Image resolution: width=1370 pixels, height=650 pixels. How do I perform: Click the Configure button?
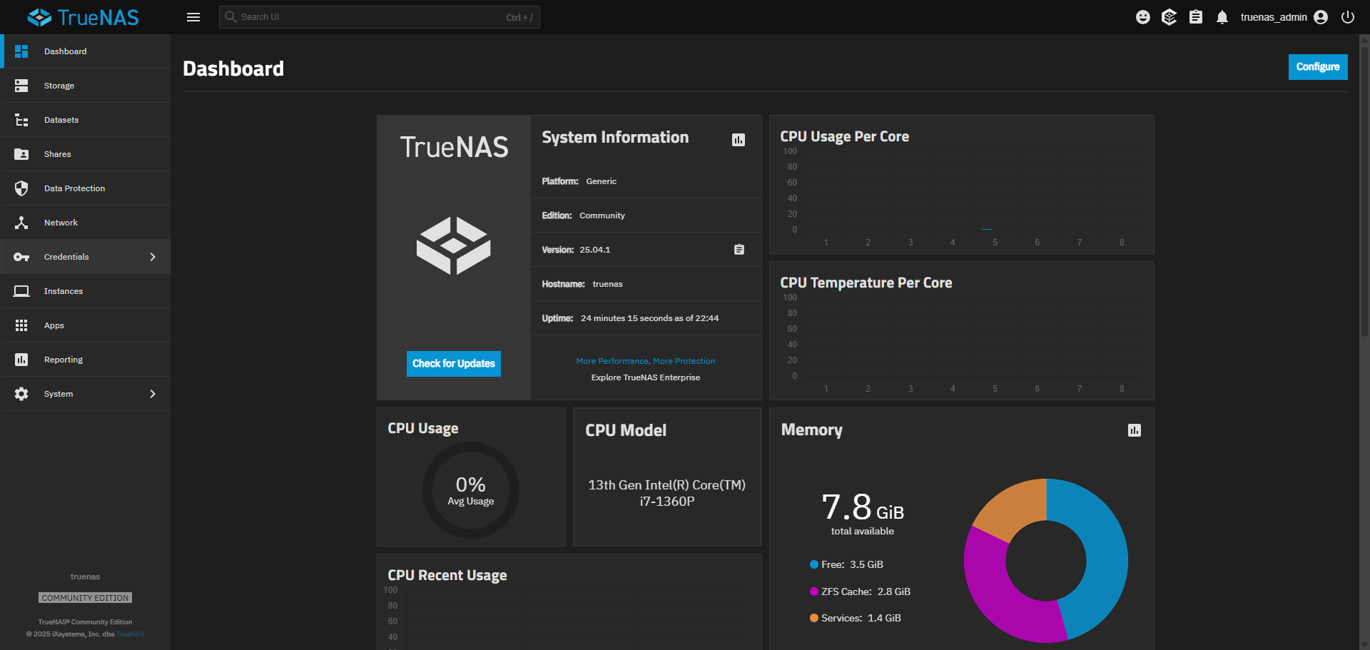point(1318,67)
